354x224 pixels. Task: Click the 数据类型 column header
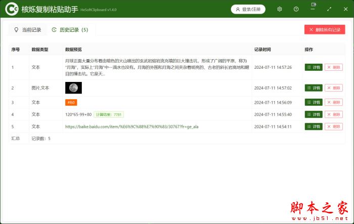point(40,50)
